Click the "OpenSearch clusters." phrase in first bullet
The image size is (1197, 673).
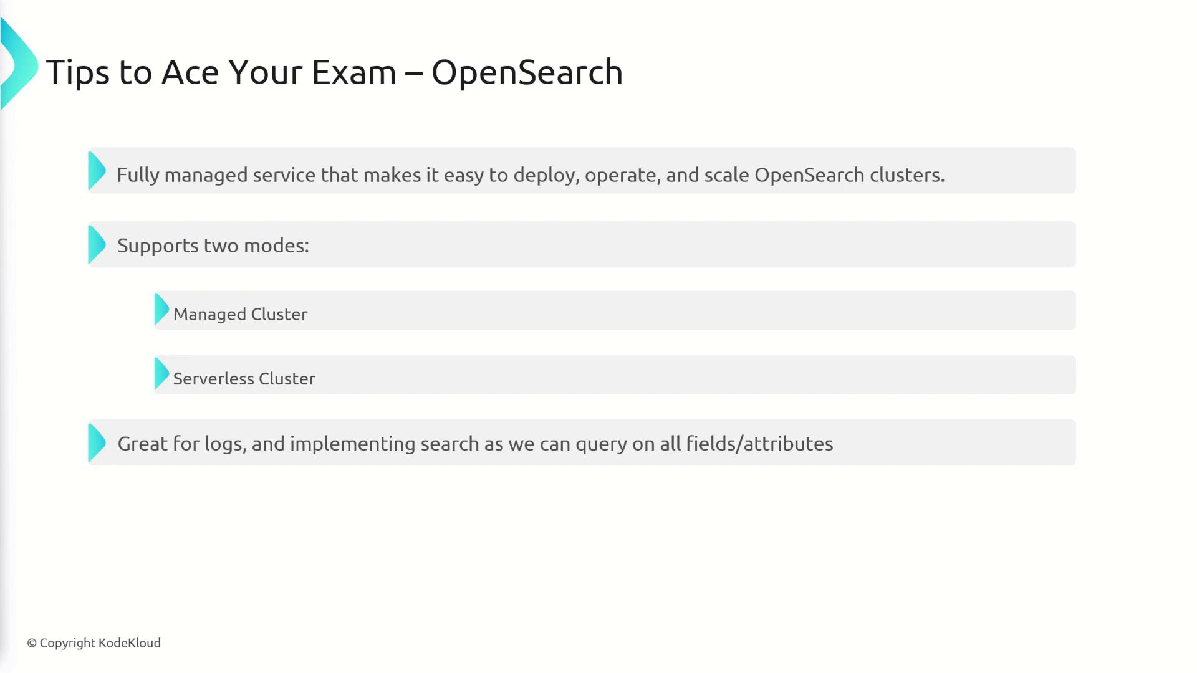849,175
